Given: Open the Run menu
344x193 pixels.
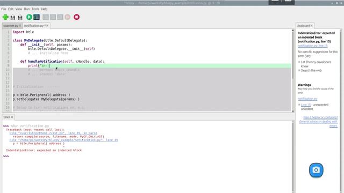Looking at the screenshot, I should [27, 9].
